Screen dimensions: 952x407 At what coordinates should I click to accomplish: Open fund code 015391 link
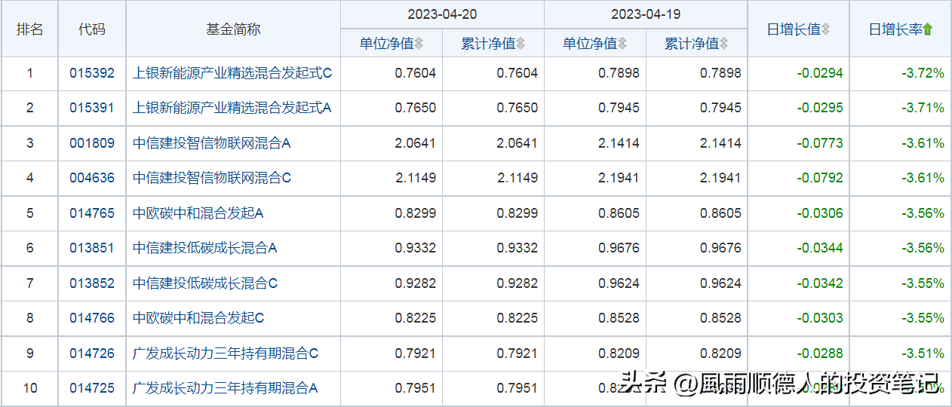(x=92, y=108)
